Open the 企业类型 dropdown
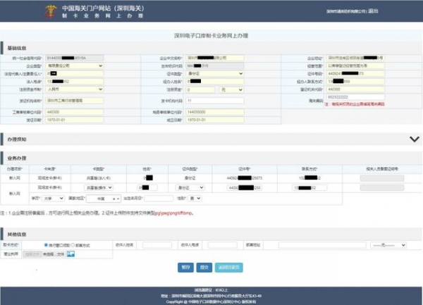 point(75,65)
